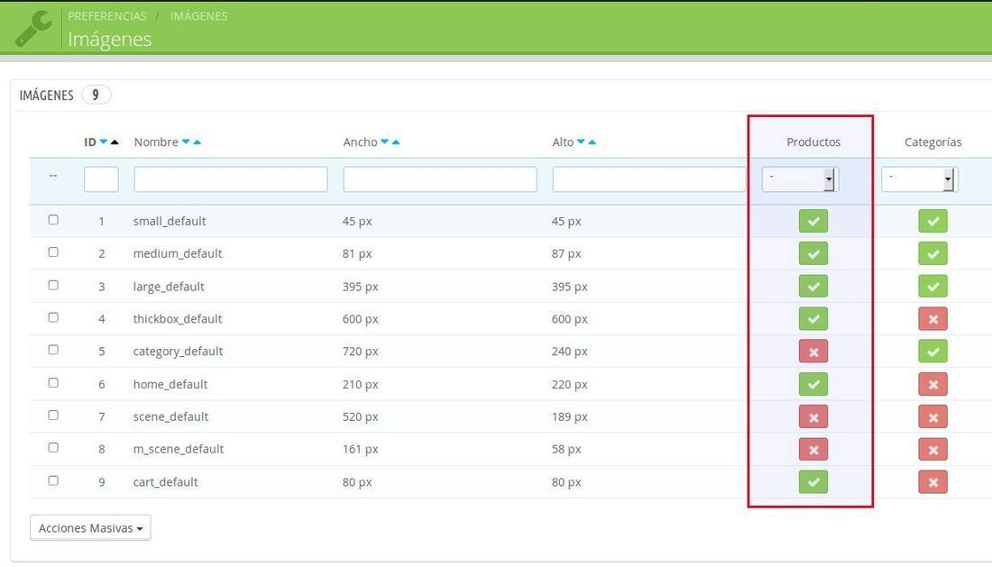The image size is (992, 567).
Task: Click the ID filter field
Action: pyautogui.click(x=101, y=179)
